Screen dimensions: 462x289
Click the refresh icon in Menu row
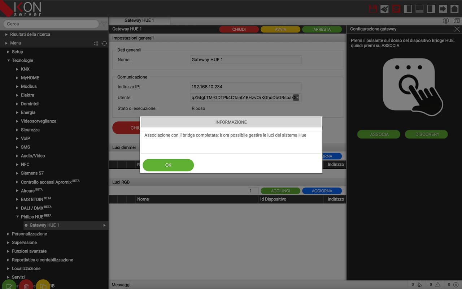[x=104, y=43]
